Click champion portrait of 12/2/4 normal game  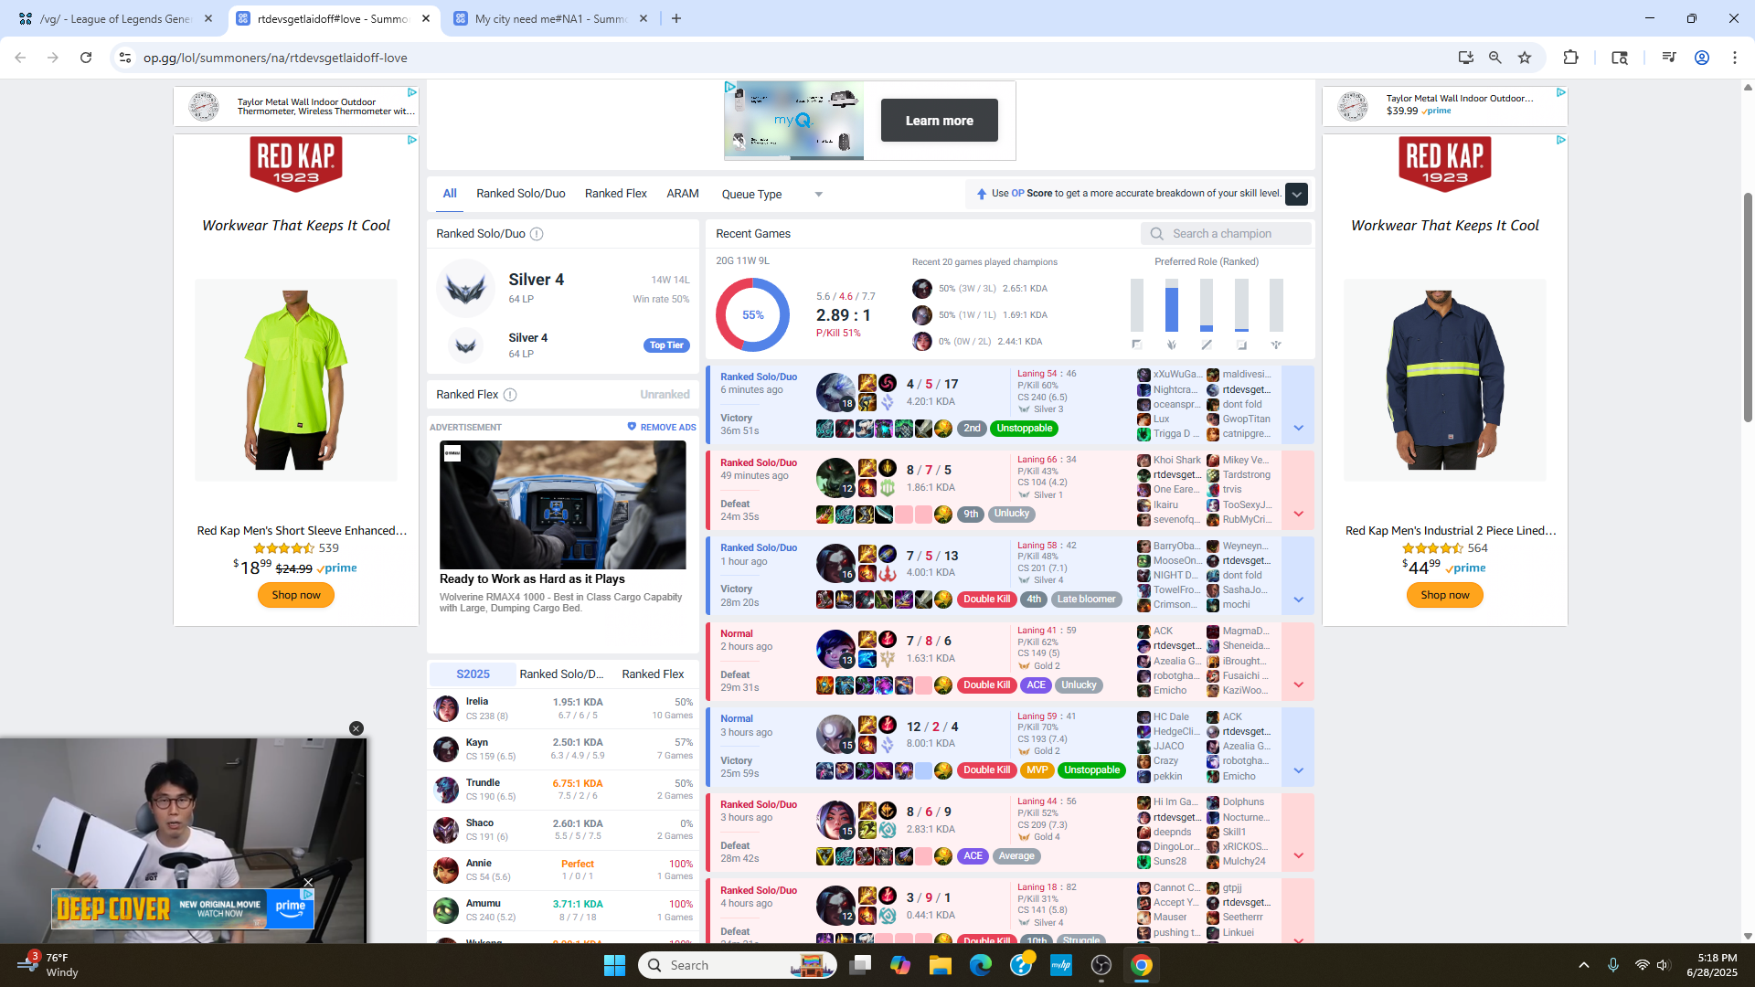pos(835,734)
